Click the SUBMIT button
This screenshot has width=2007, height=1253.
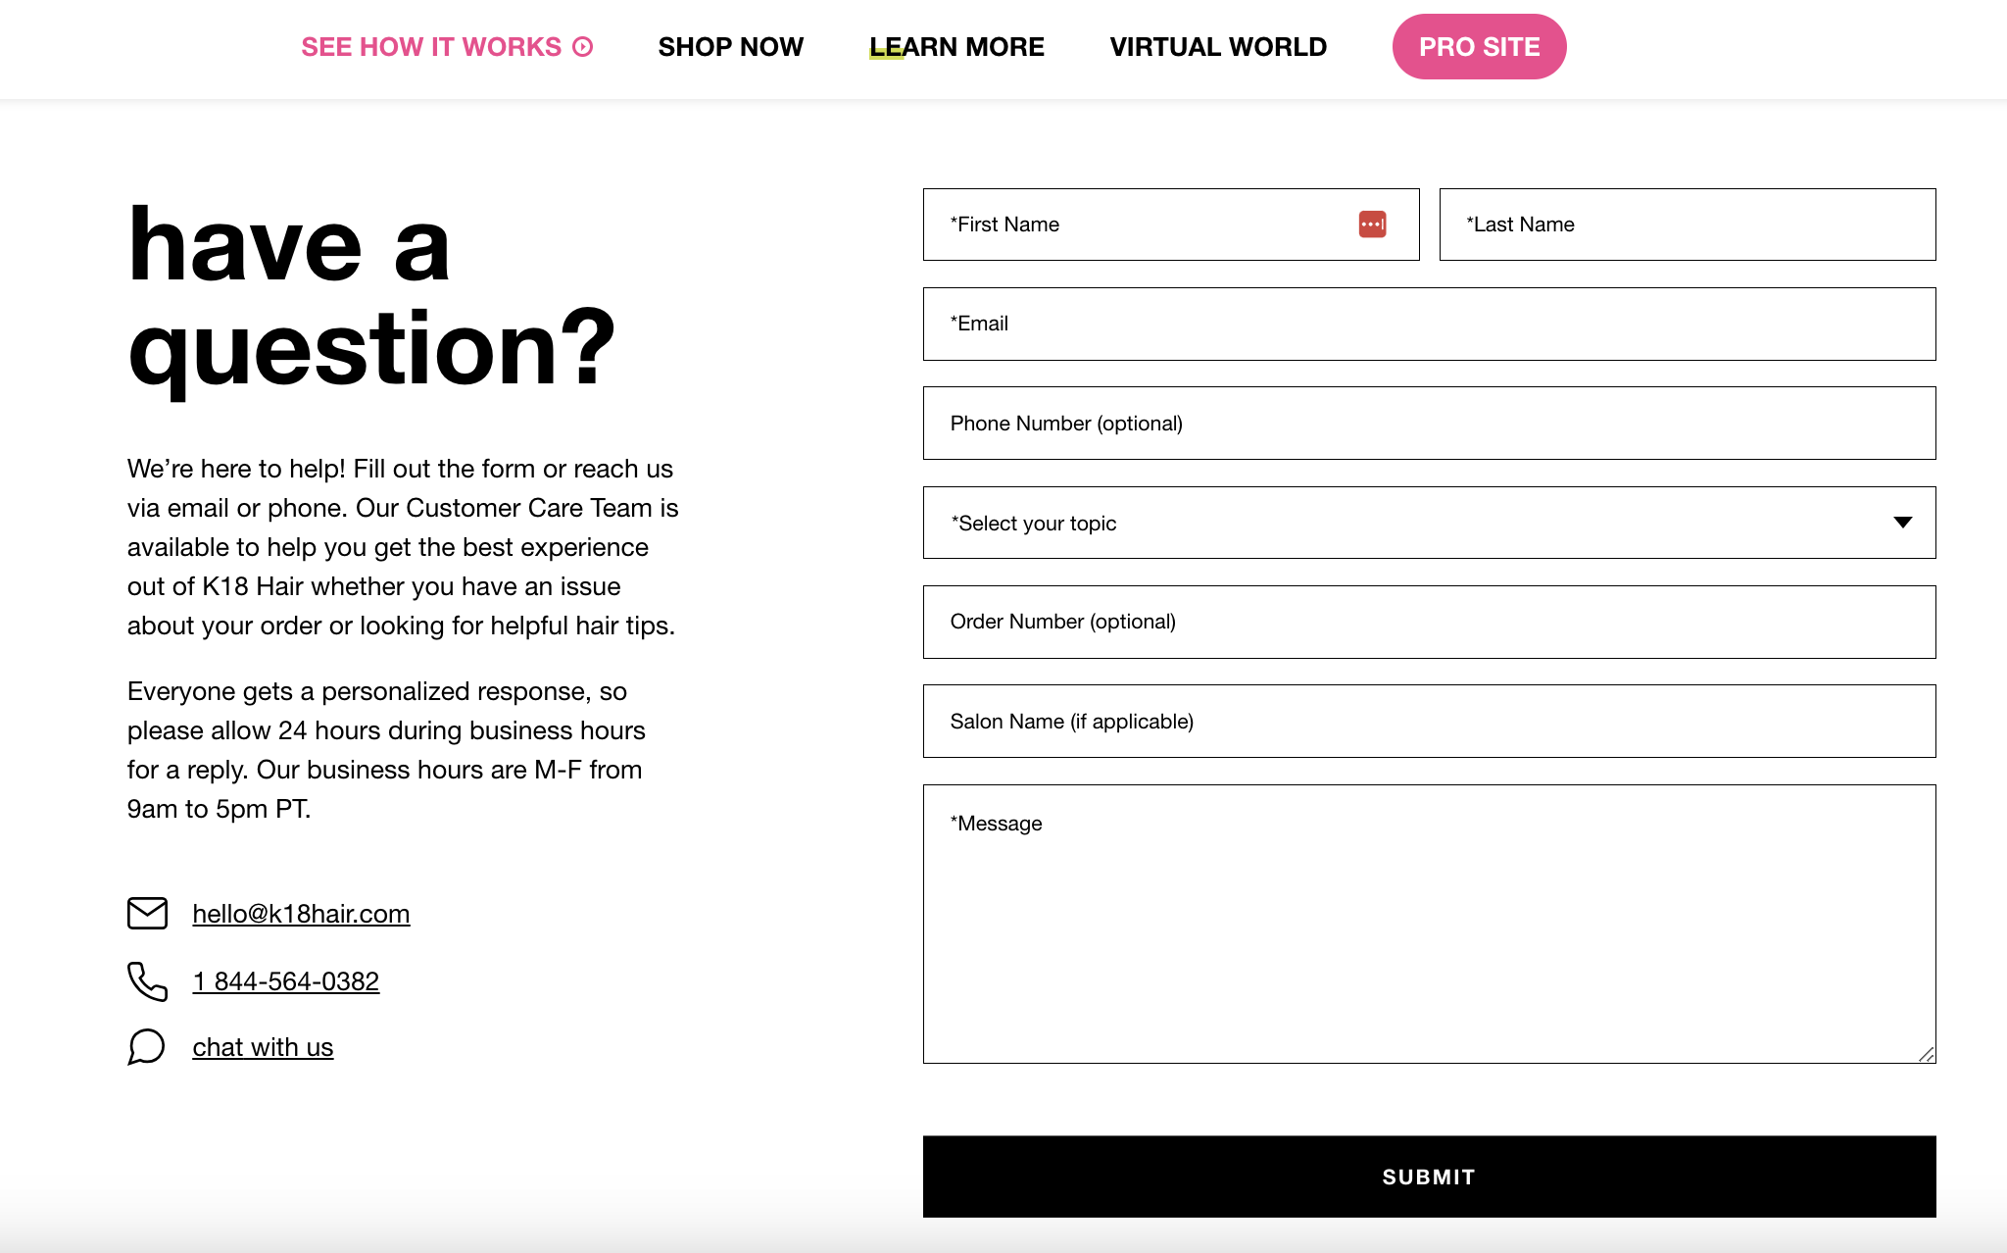point(1429,1175)
